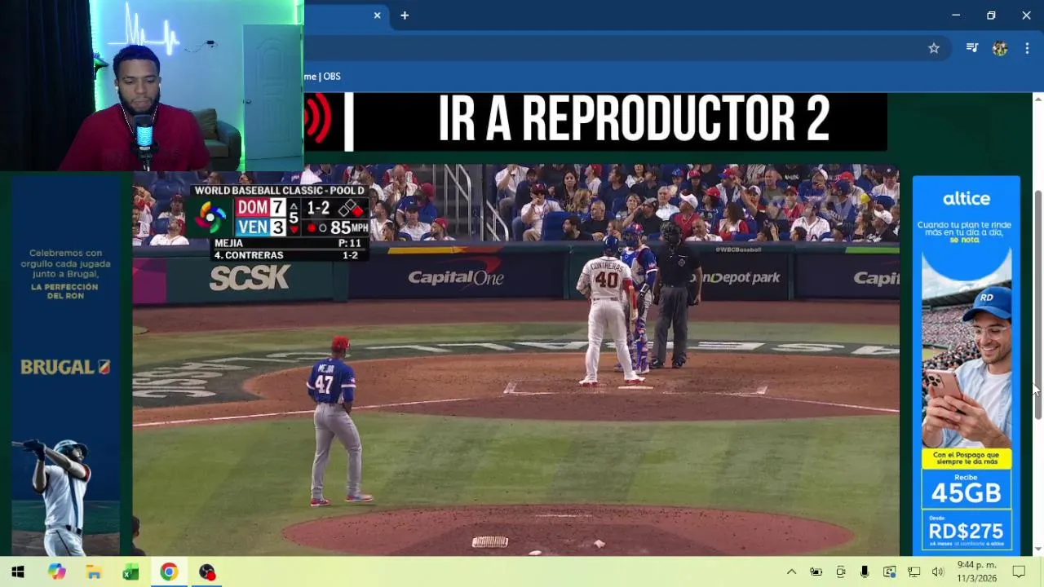
Task: Open the Chrome profile avatar
Action: 1000,48
